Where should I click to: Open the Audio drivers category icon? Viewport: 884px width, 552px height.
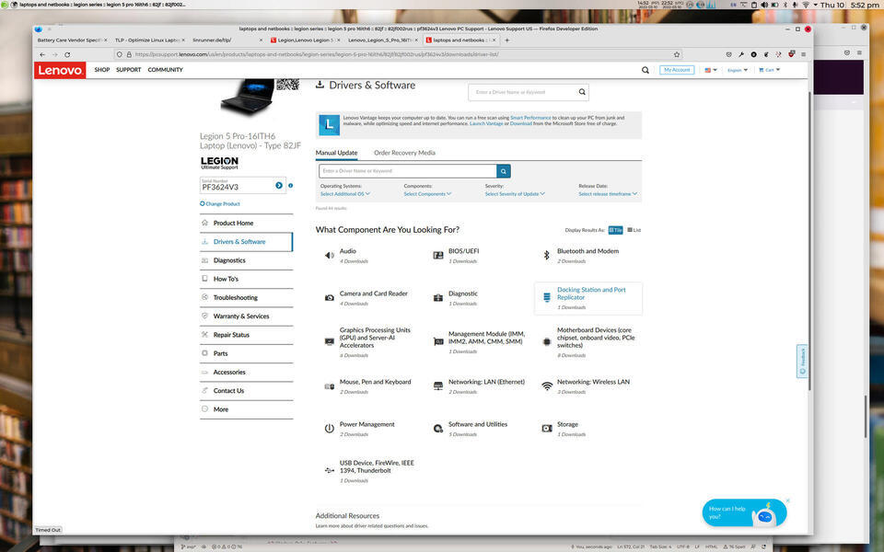click(330, 256)
